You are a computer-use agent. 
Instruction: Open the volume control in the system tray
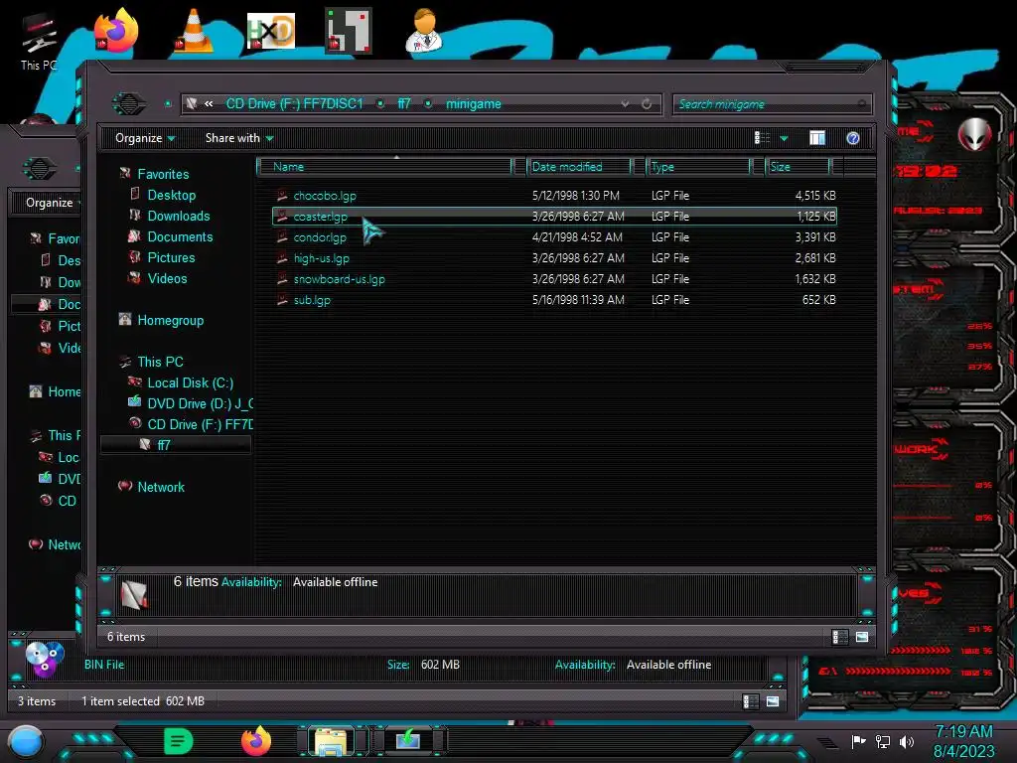[907, 741]
